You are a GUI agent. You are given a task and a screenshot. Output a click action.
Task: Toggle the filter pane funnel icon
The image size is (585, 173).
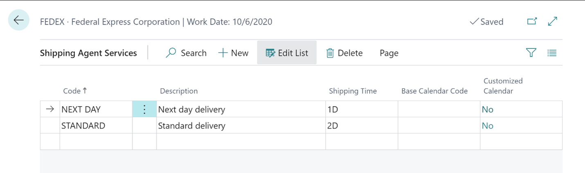click(x=531, y=53)
